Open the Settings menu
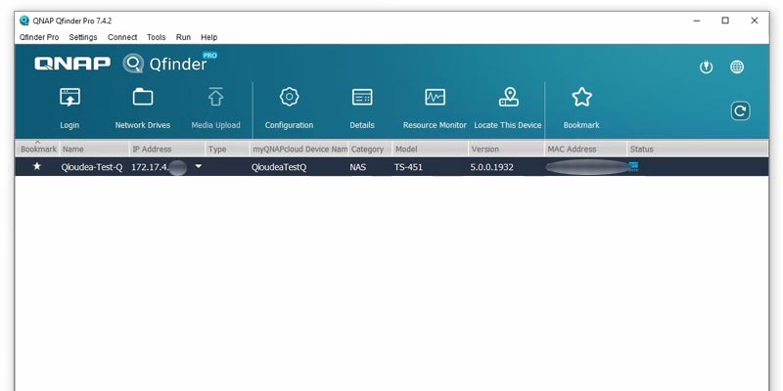This screenshot has height=391, width=783. tap(83, 37)
